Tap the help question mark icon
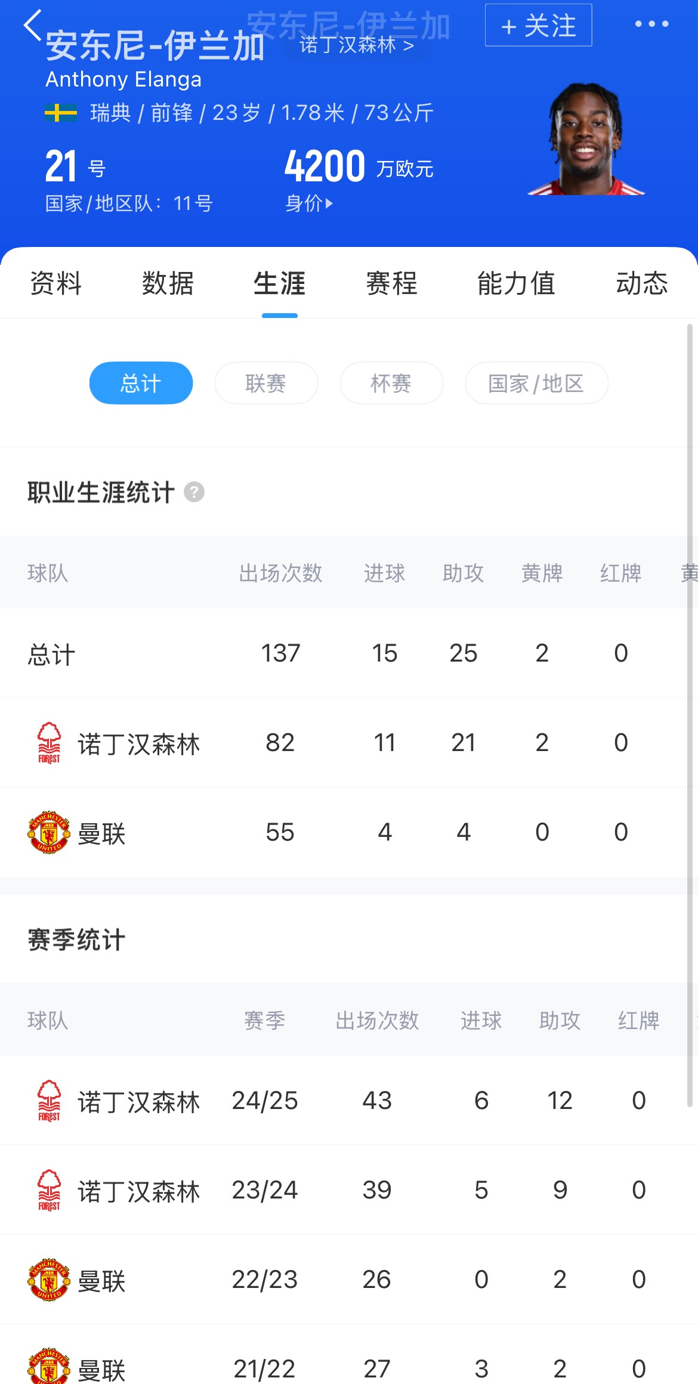Viewport: 698px width, 1384px height. (x=194, y=493)
